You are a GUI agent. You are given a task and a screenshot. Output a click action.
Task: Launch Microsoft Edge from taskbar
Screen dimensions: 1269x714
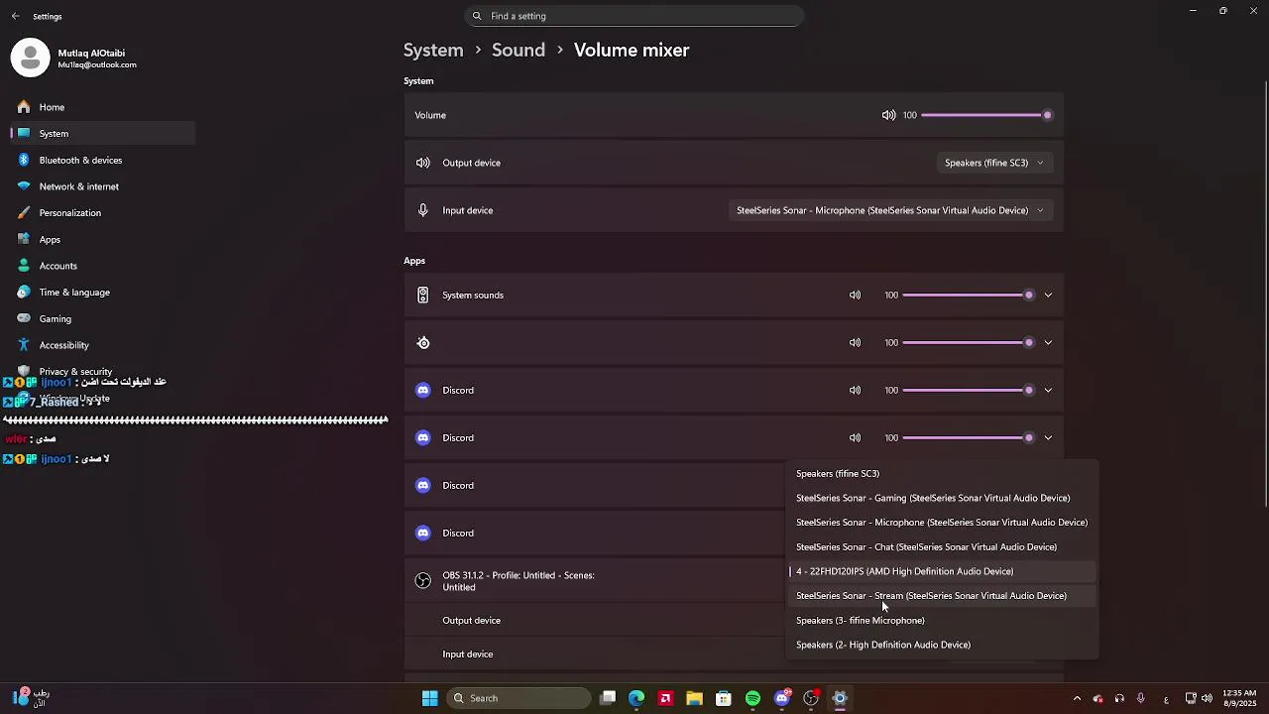point(636,698)
